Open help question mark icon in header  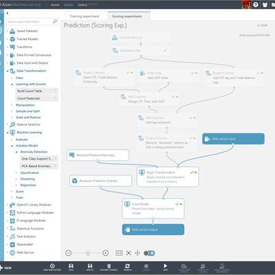point(256,5)
